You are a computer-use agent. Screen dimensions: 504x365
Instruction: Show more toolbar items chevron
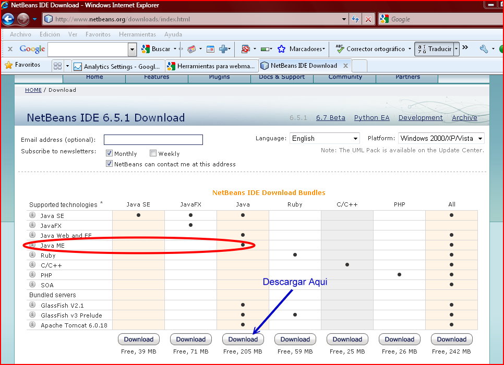(465, 47)
